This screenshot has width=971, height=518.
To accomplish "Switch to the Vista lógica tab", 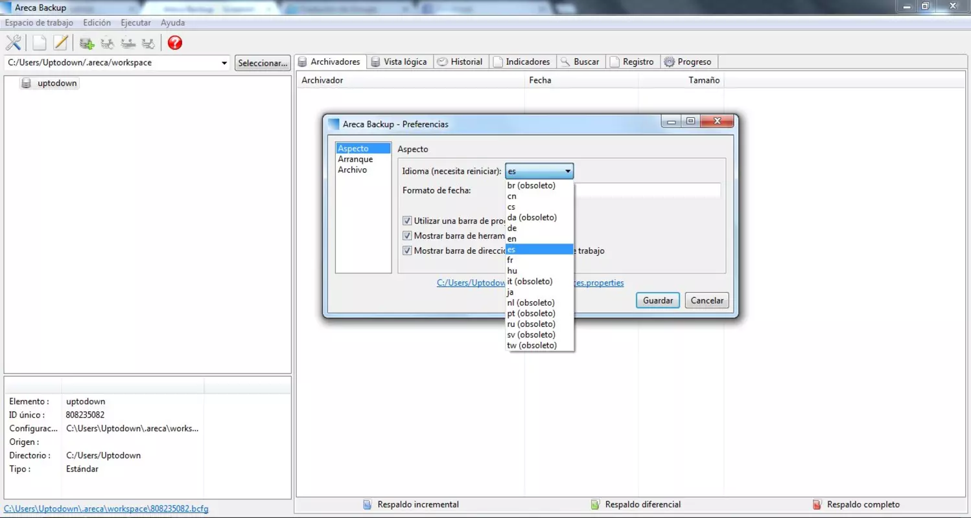I will point(399,62).
